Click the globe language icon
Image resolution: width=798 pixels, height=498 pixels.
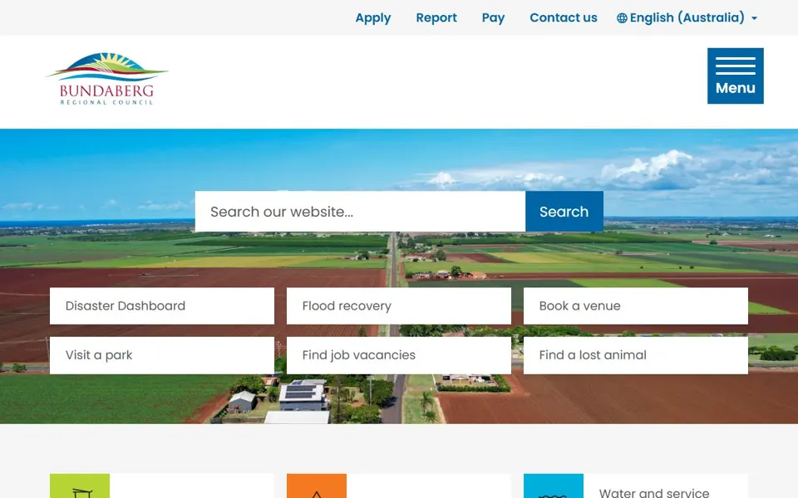[x=622, y=18]
